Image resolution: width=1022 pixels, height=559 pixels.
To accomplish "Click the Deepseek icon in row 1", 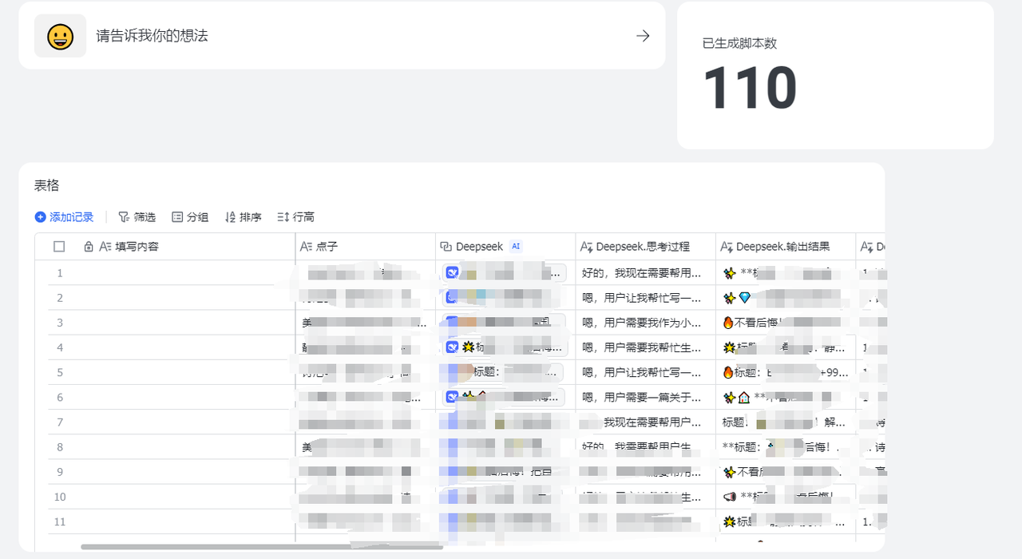I will pyautogui.click(x=452, y=272).
